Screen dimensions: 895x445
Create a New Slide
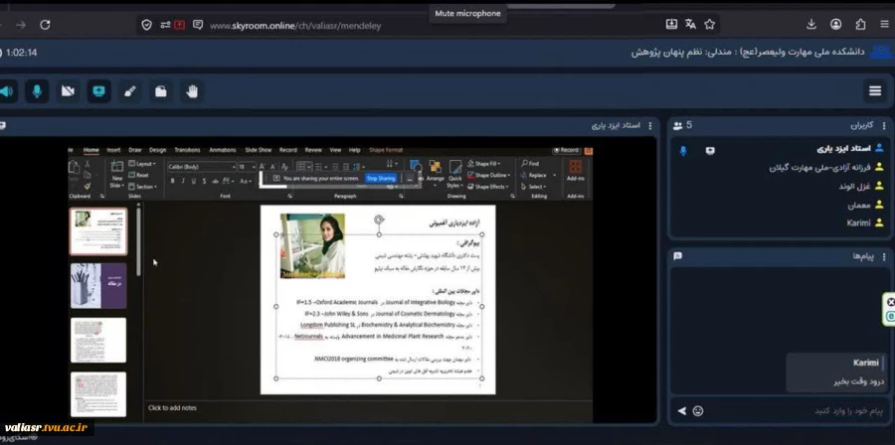click(x=117, y=175)
